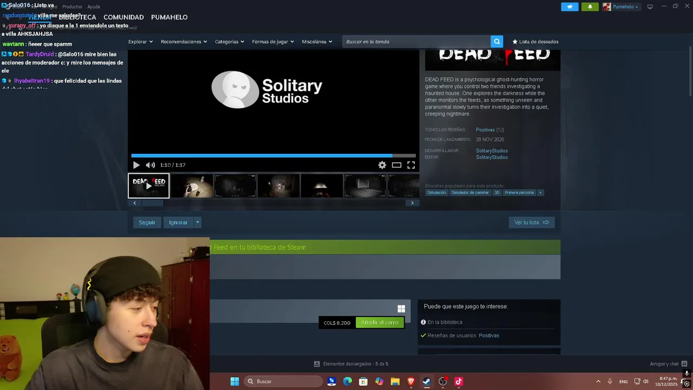Image resolution: width=693 pixels, height=390 pixels.
Task: Click the thumbnail strip scrollbar handle
Action: click(x=152, y=203)
